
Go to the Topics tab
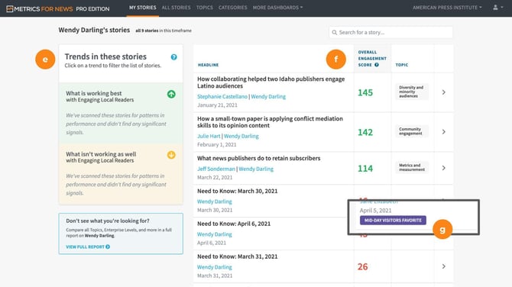(x=205, y=8)
